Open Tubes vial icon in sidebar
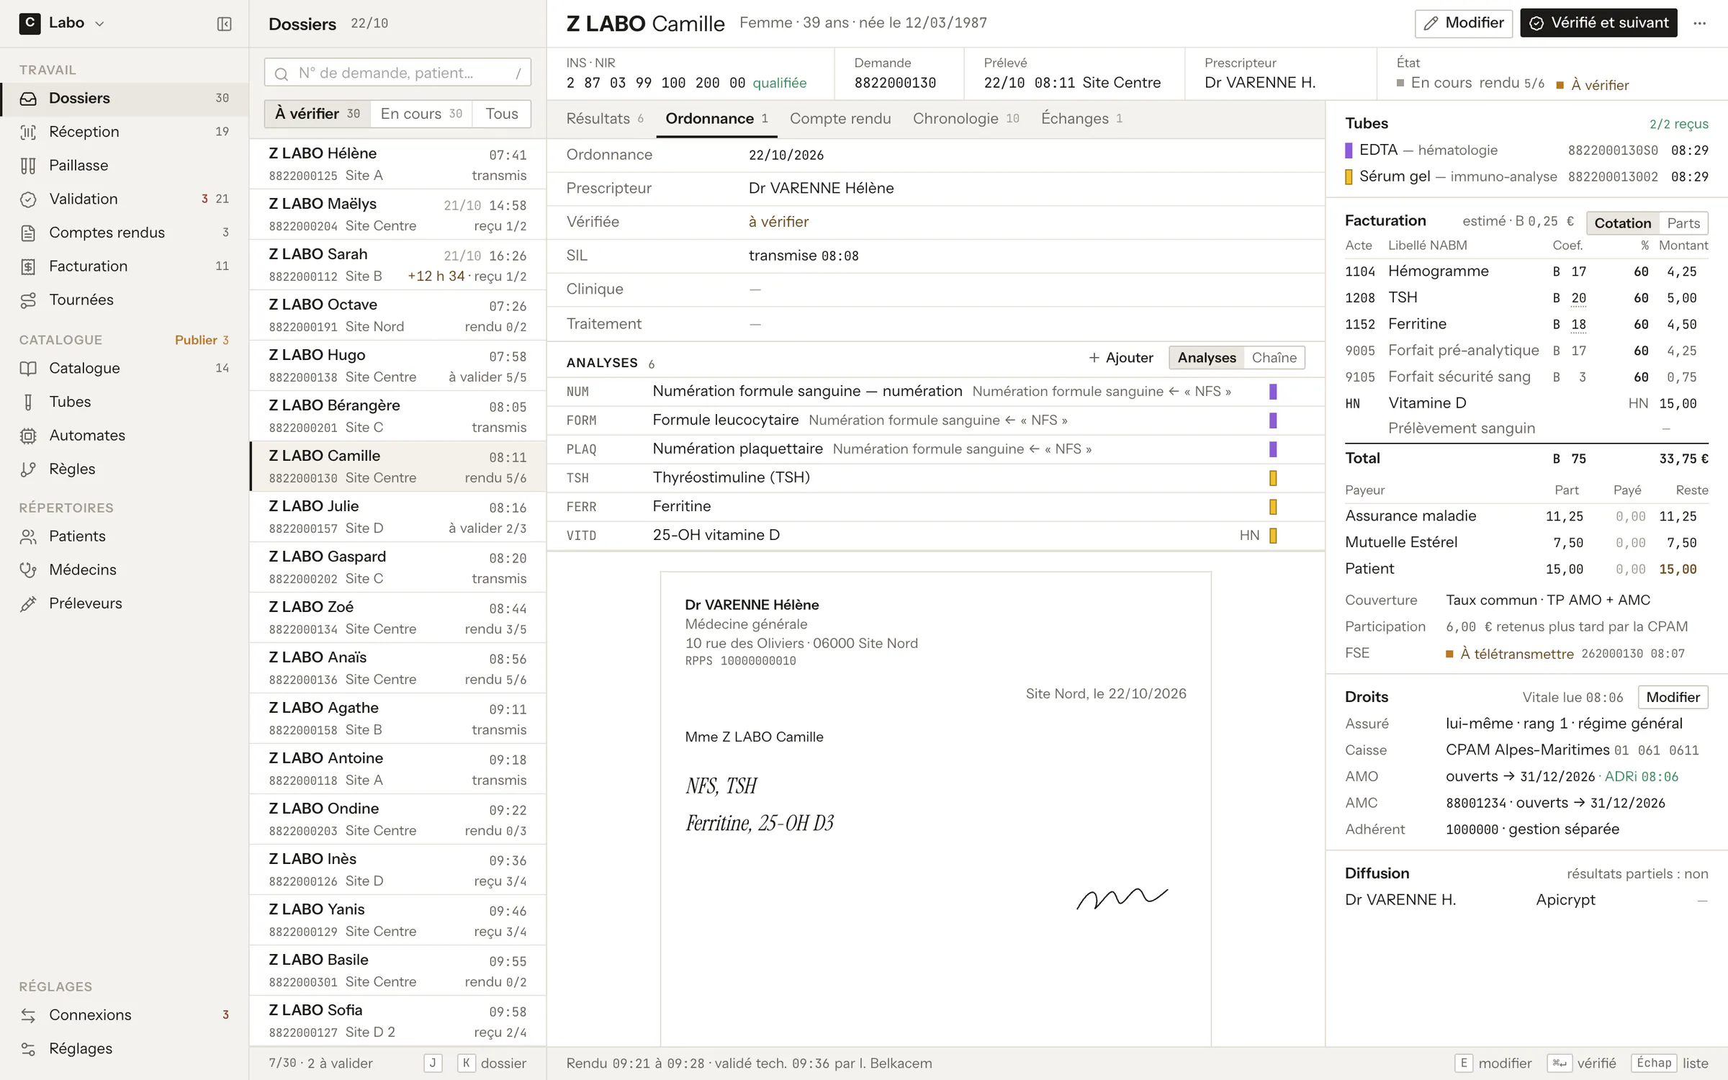Screen dimensions: 1728x1080 [28, 402]
